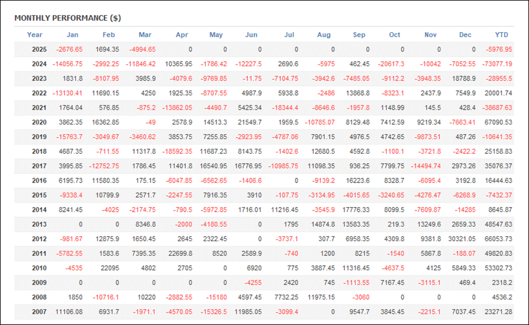Image resolution: width=529 pixels, height=325 pixels.
Task: Select the 2025 year row label
Action: (39, 49)
